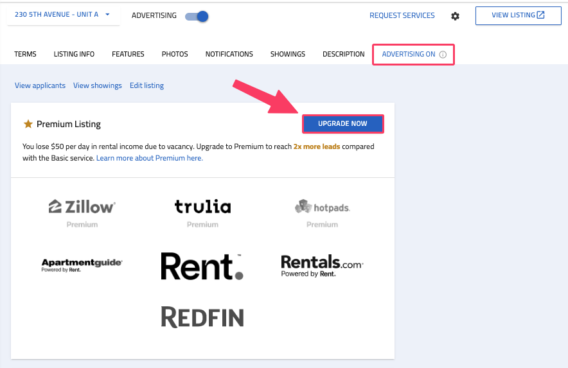568x368 pixels.
Task: Click the gold Premium Listing star
Action: click(28, 124)
